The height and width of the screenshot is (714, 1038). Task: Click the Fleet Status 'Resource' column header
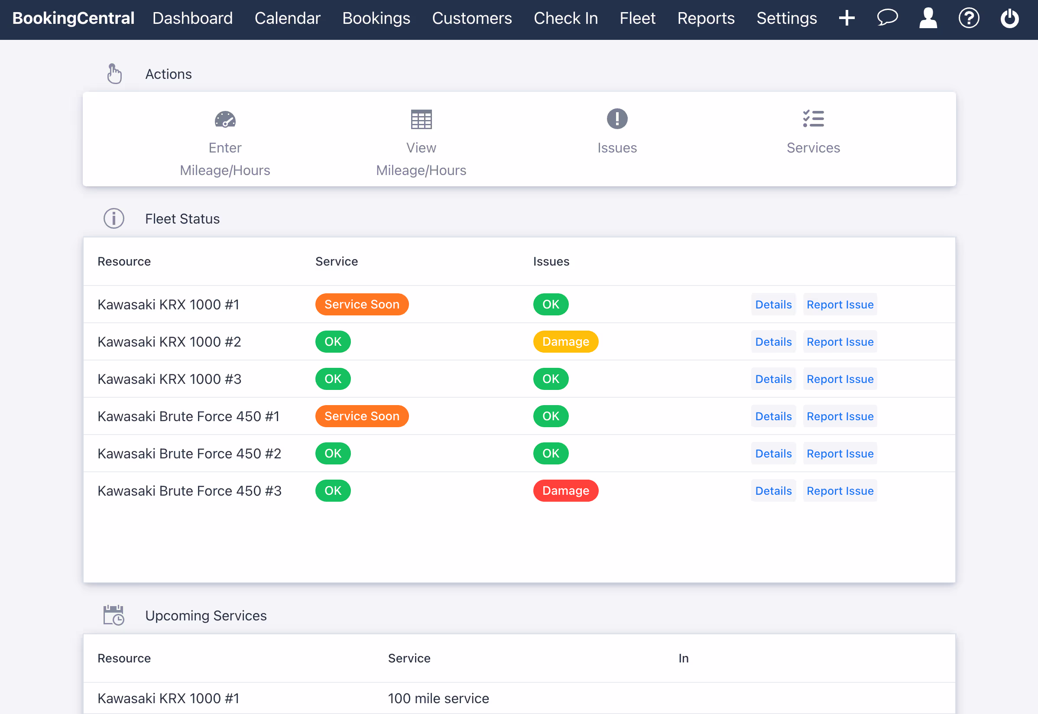(x=124, y=261)
